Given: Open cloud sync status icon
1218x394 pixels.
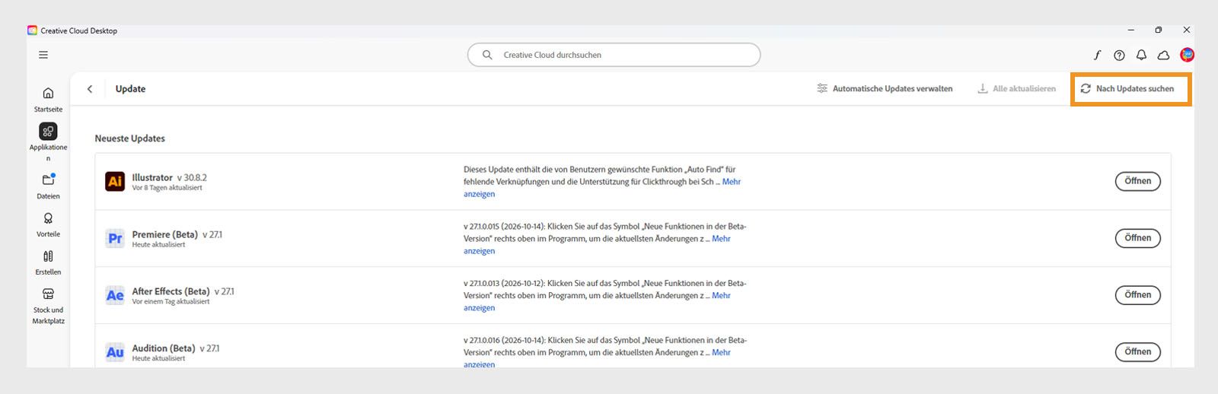Looking at the screenshot, I should tap(1163, 55).
